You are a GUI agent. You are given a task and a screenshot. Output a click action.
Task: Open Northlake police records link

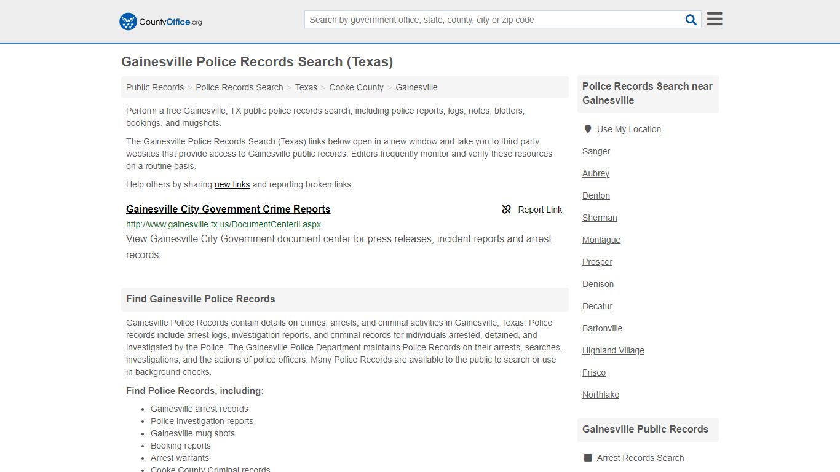click(x=601, y=395)
